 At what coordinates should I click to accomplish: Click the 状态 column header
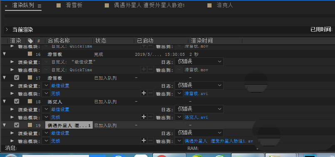tap(101, 41)
